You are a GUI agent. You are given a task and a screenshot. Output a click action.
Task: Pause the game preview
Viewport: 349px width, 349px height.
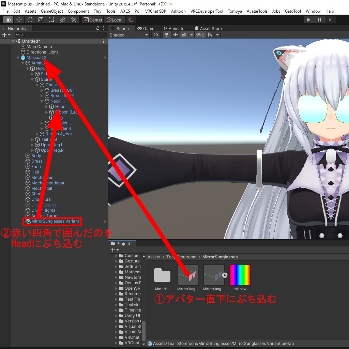319,20
